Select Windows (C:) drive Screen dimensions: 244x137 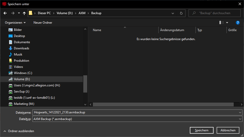[x=23, y=73]
